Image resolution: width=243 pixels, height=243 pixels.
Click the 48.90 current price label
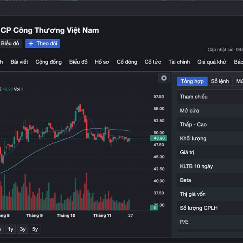click(x=159, y=138)
